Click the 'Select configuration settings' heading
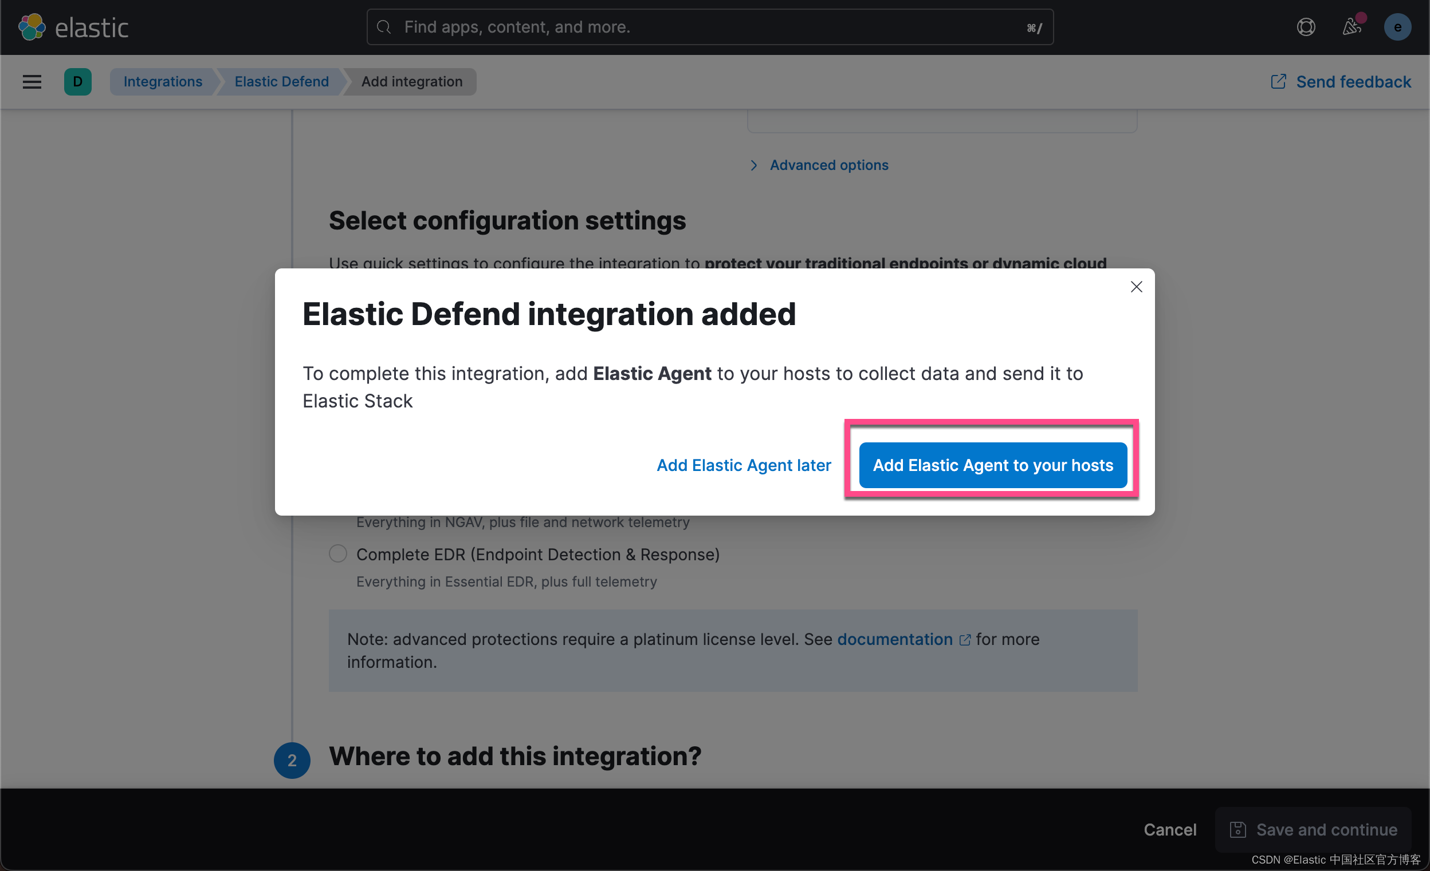The width and height of the screenshot is (1430, 871). coord(507,221)
